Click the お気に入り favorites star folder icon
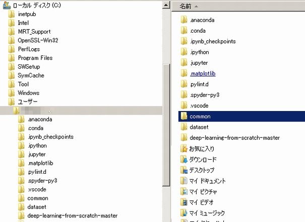This screenshot has width=305, height=222. [x=184, y=149]
